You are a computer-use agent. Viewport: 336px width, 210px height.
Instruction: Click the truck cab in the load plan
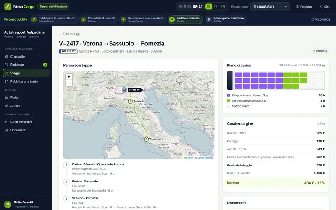(230, 80)
